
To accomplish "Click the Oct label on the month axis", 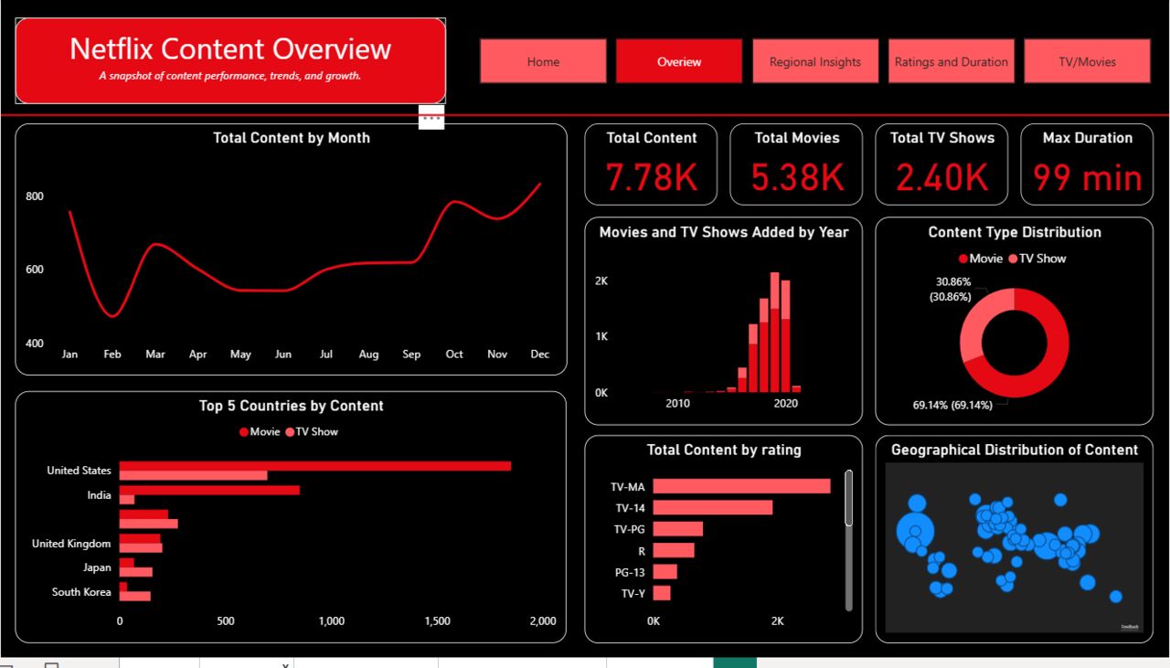I will click(x=454, y=354).
